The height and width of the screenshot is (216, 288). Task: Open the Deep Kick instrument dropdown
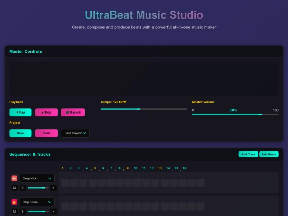pos(37,178)
